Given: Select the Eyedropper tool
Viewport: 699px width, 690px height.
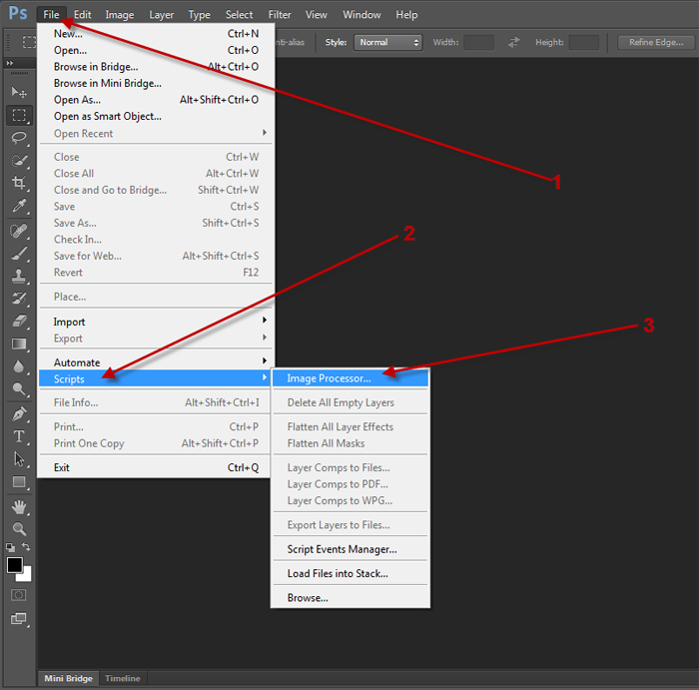Looking at the screenshot, I should [19, 206].
